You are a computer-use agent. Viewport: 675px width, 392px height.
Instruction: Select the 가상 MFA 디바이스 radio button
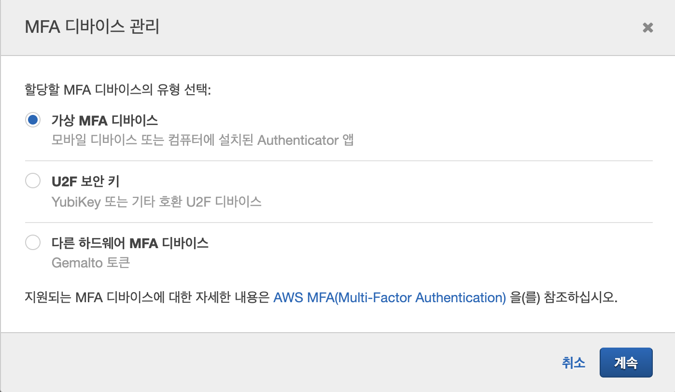(x=33, y=120)
